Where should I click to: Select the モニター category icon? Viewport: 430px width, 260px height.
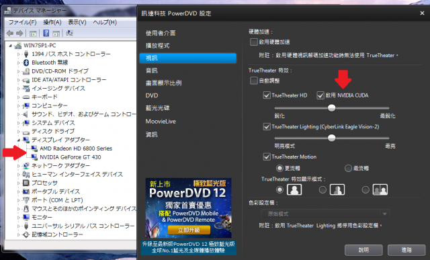click(x=26, y=217)
